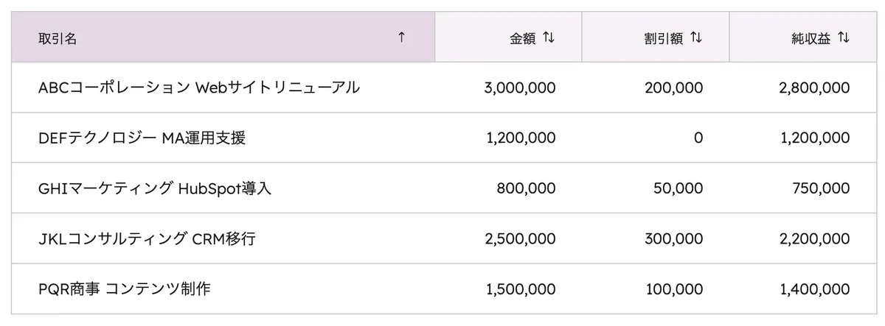Click the 0 discount cell for DEFテクノロジー
885x326 pixels.
coord(698,138)
